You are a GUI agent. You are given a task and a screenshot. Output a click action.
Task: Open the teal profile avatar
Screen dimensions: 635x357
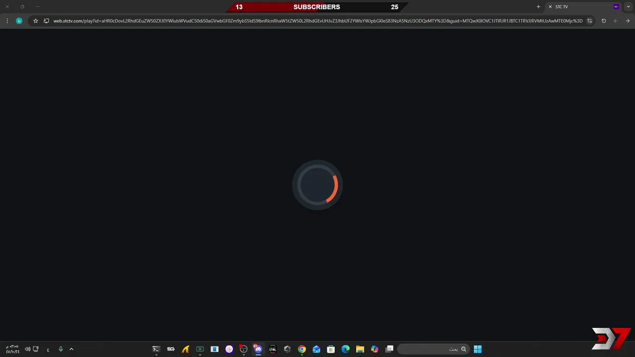[x=19, y=21]
